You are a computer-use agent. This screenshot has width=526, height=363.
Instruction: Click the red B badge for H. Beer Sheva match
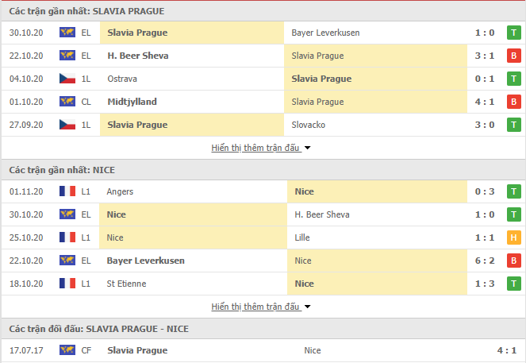[x=513, y=56]
